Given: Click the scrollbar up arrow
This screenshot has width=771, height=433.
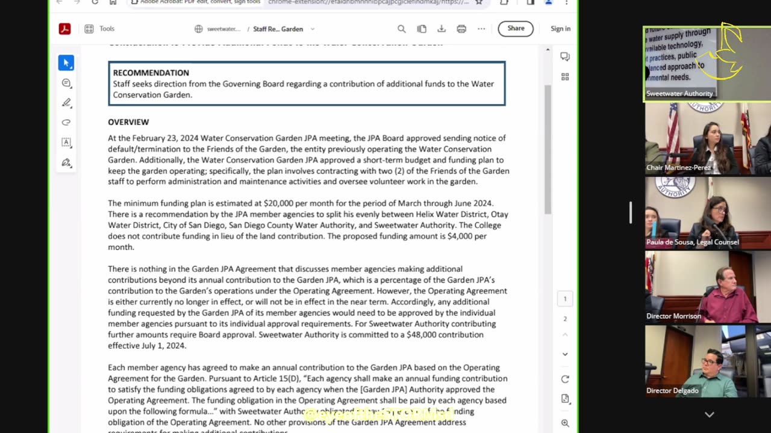Looking at the screenshot, I should pyautogui.click(x=548, y=50).
